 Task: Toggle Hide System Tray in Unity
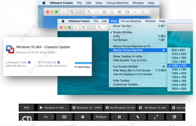[x=138, y=60]
